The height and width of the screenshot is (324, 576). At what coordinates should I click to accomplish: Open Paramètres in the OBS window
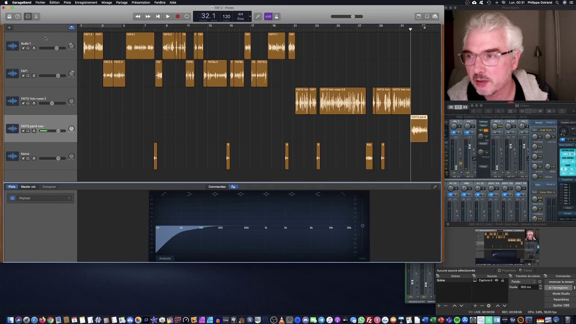[561, 299]
